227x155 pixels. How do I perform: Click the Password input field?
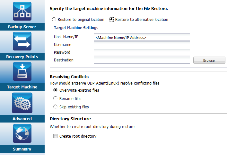(142, 52)
